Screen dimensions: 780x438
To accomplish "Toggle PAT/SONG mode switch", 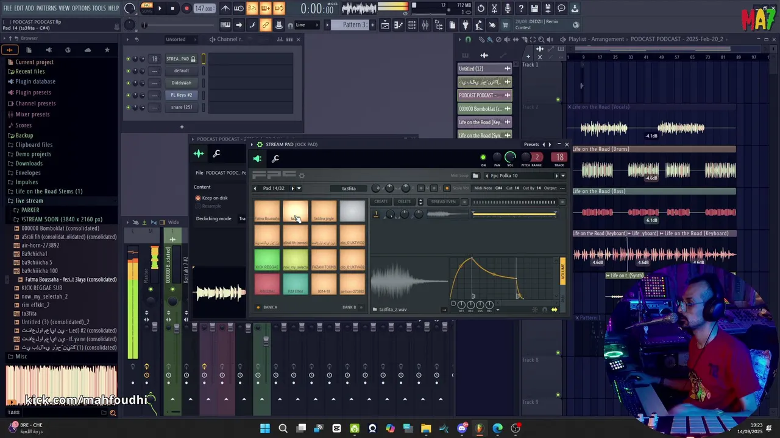I will [x=147, y=8].
